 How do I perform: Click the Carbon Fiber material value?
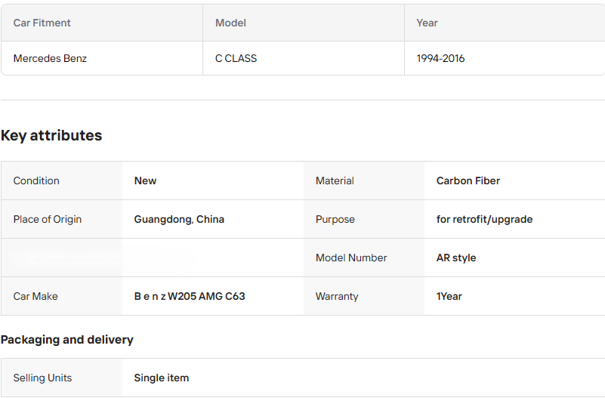point(468,180)
